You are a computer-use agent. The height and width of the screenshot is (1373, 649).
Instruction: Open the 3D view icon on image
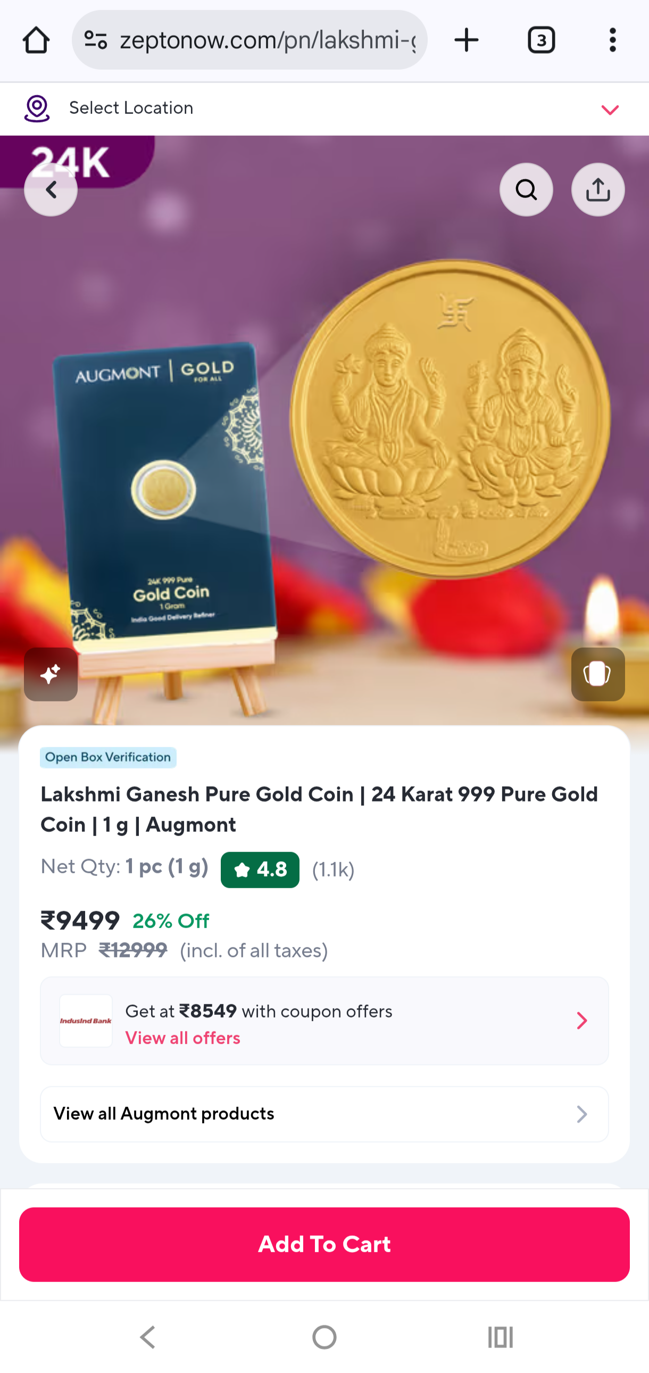pos(598,674)
